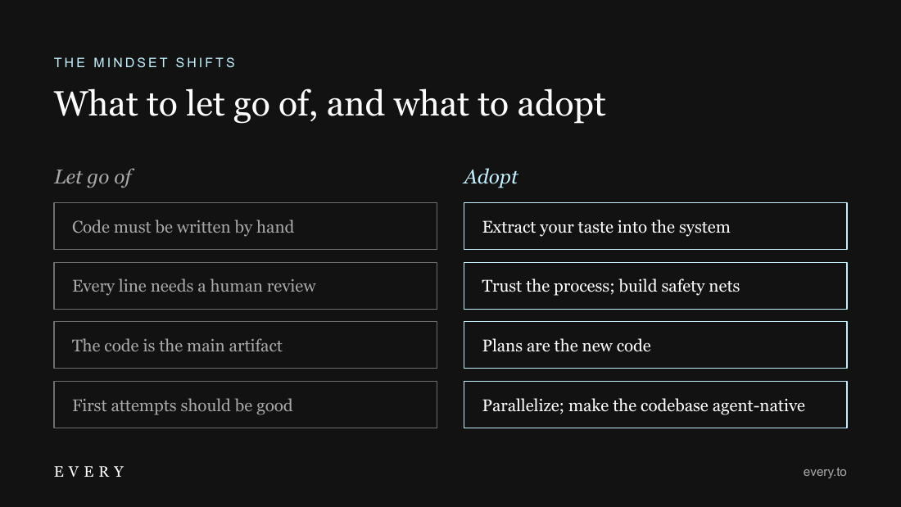Click 'First attempts should be good' box
Viewport: 901px width, 507px height.
pyautogui.click(x=246, y=405)
